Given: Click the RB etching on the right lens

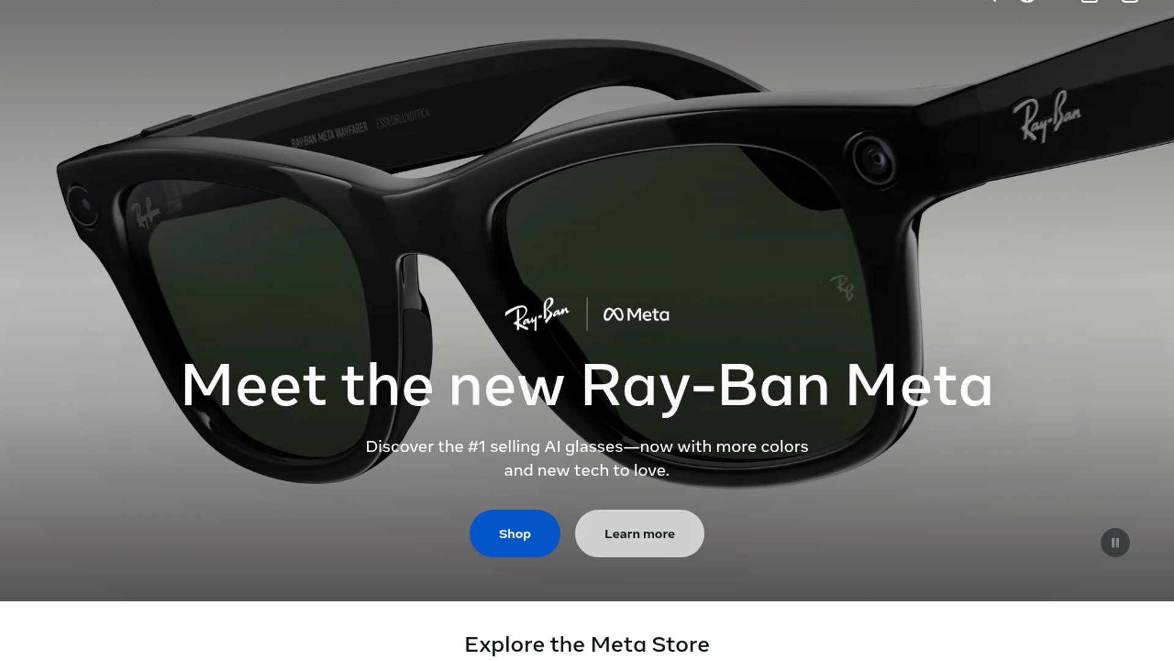Looking at the screenshot, I should click(842, 287).
